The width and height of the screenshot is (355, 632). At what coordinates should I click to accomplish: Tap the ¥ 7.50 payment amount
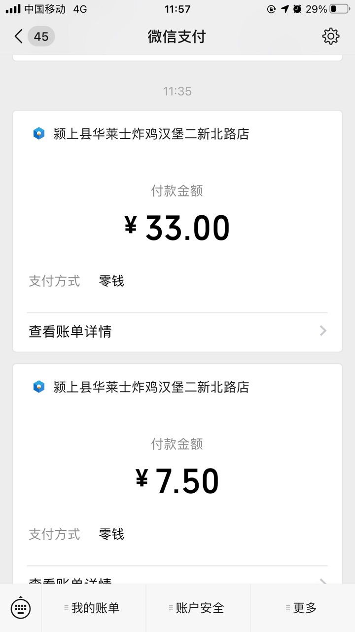click(177, 481)
